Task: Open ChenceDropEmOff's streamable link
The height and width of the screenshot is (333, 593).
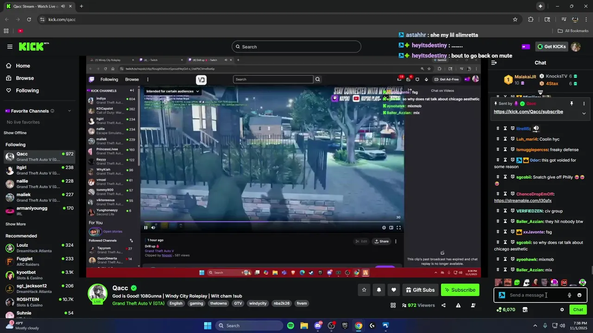Action: 523,201
